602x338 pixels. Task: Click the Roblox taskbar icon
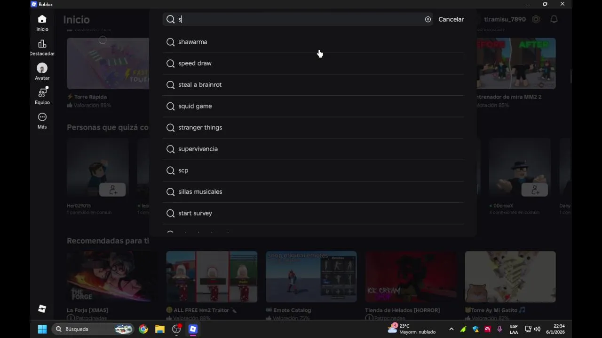pyautogui.click(x=193, y=329)
